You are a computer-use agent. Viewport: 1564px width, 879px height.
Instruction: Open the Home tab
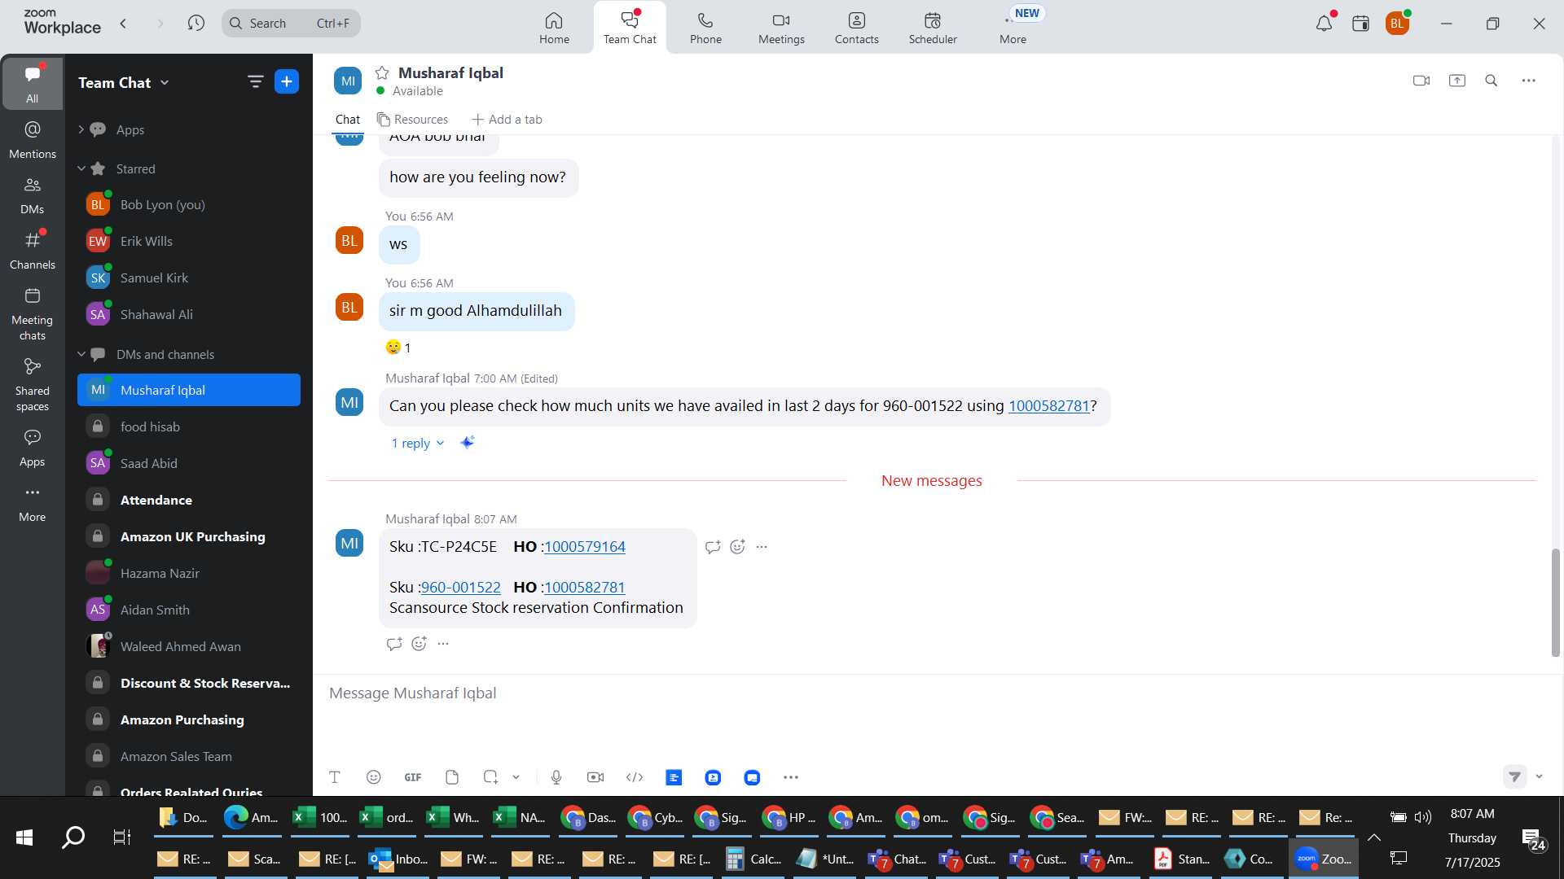[x=554, y=28]
